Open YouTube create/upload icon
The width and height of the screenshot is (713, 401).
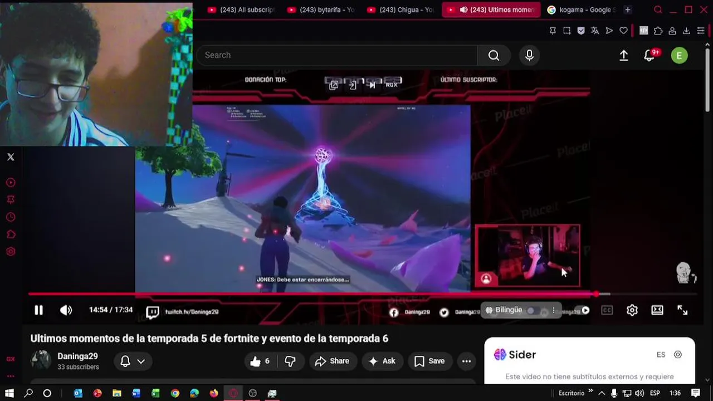624,55
